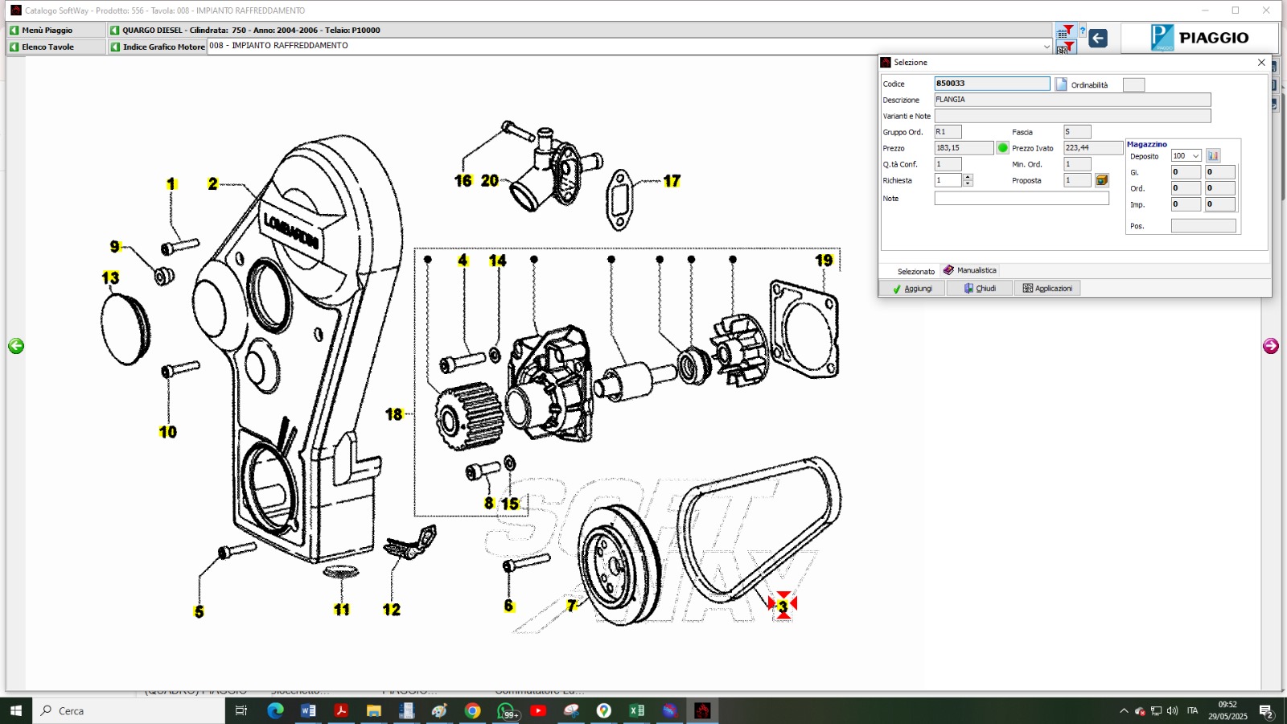1287x724 pixels.
Task: Click the green price status indicator
Action: tap(1002, 148)
